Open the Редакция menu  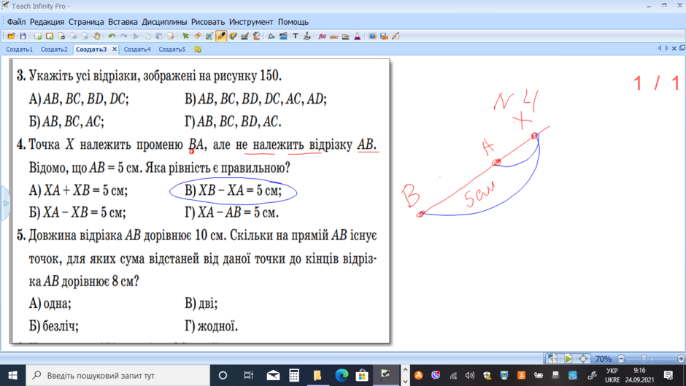47,22
